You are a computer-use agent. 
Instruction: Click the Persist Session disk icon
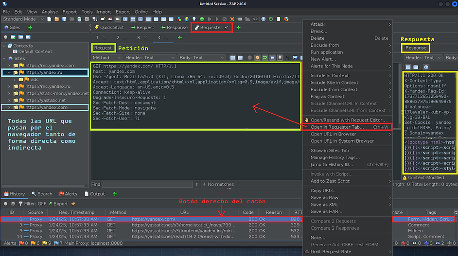64,19
